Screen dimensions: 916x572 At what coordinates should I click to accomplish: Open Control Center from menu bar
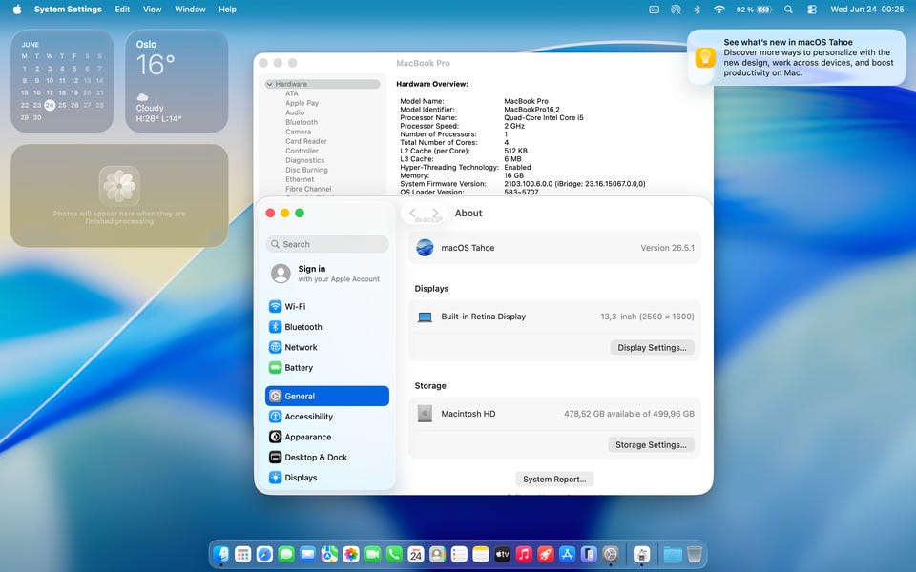pyautogui.click(x=811, y=10)
